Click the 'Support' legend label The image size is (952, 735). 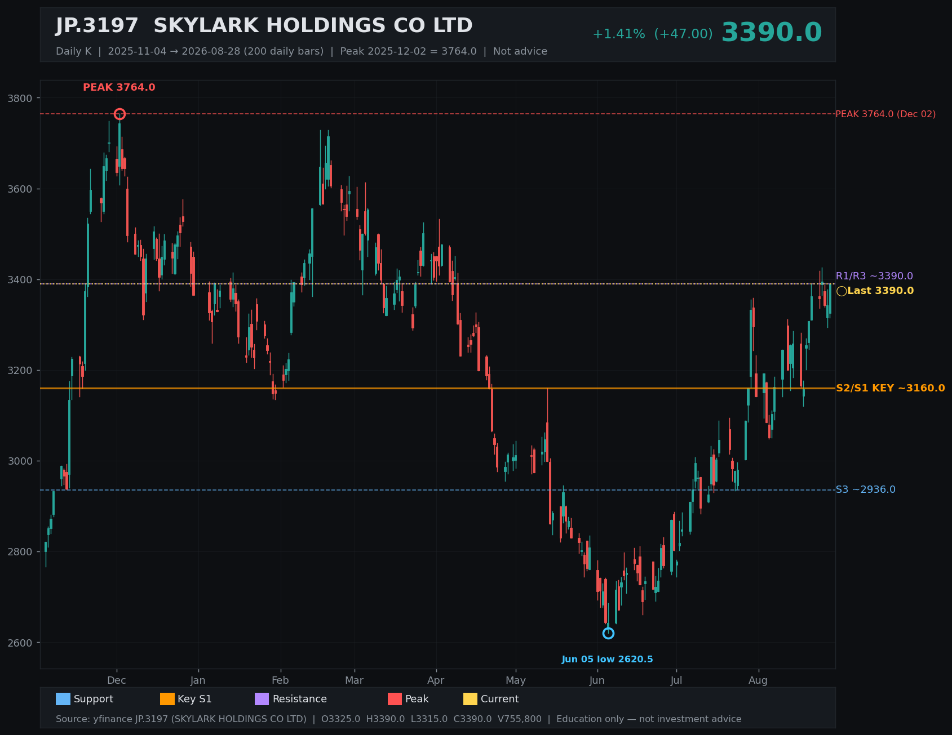coord(94,699)
